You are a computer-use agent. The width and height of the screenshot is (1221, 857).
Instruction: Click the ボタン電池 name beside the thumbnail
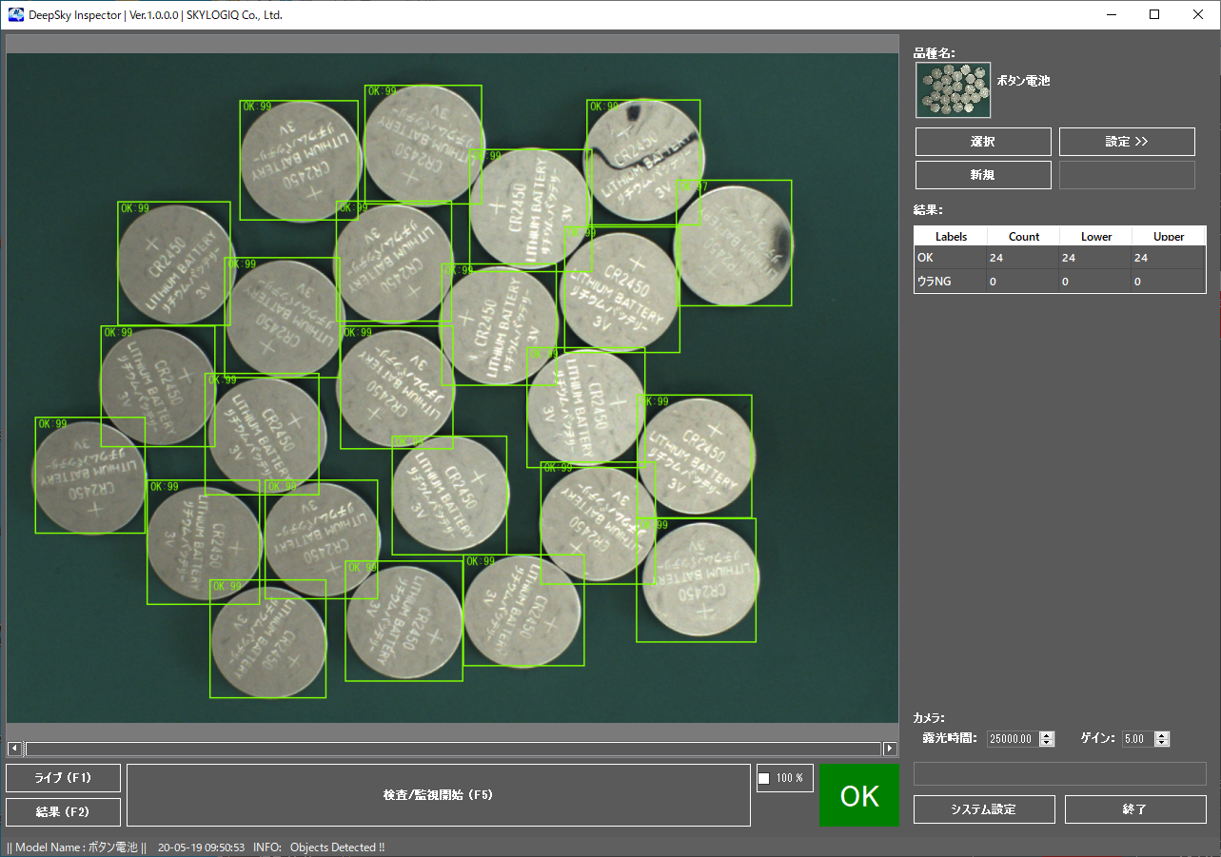1024,81
